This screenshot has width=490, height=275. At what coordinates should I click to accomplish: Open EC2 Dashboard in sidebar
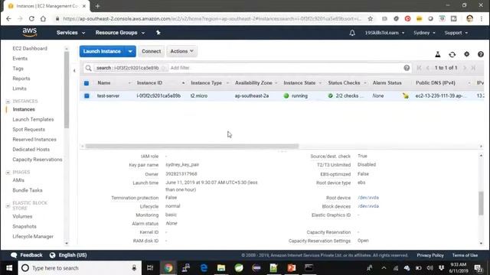point(30,48)
